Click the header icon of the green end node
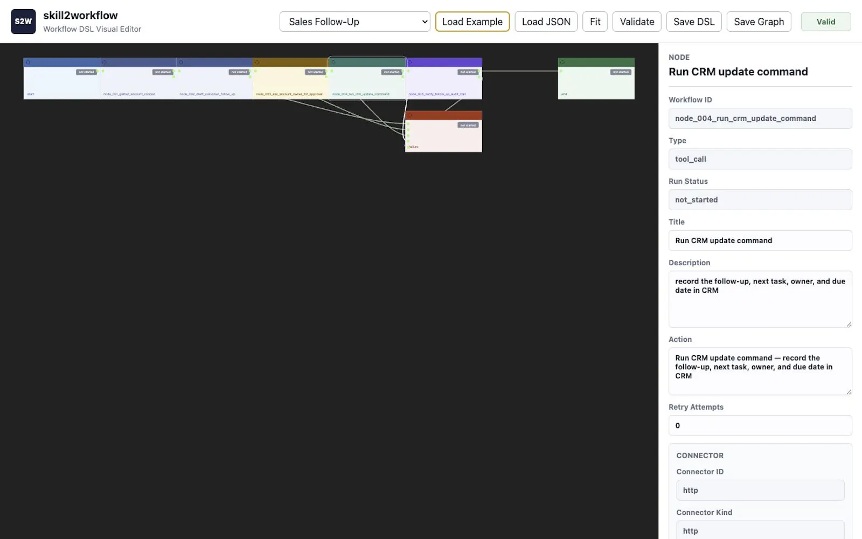 (562, 63)
